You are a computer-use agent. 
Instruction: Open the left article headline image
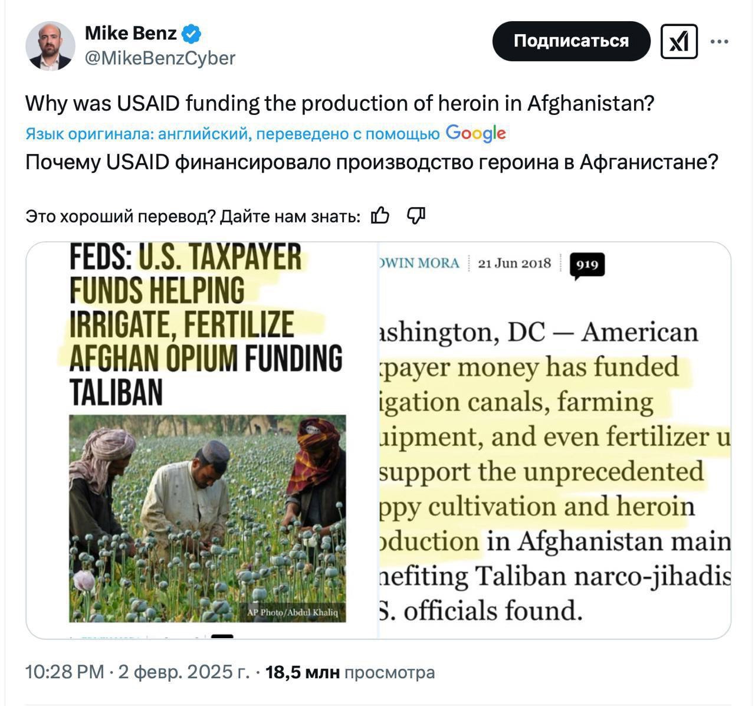(x=202, y=440)
